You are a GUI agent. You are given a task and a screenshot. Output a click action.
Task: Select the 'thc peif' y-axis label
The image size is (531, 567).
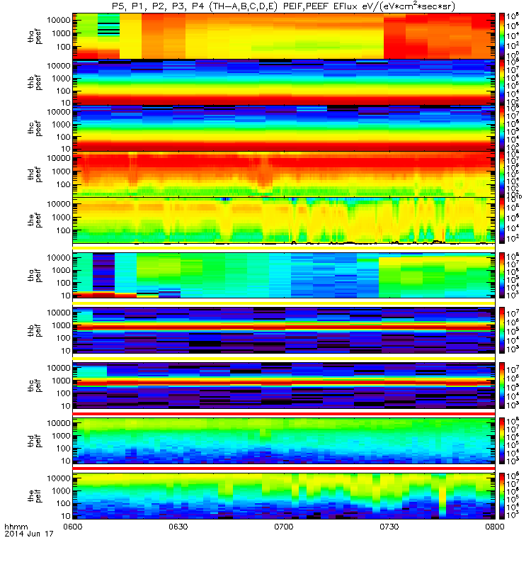(x=35, y=386)
